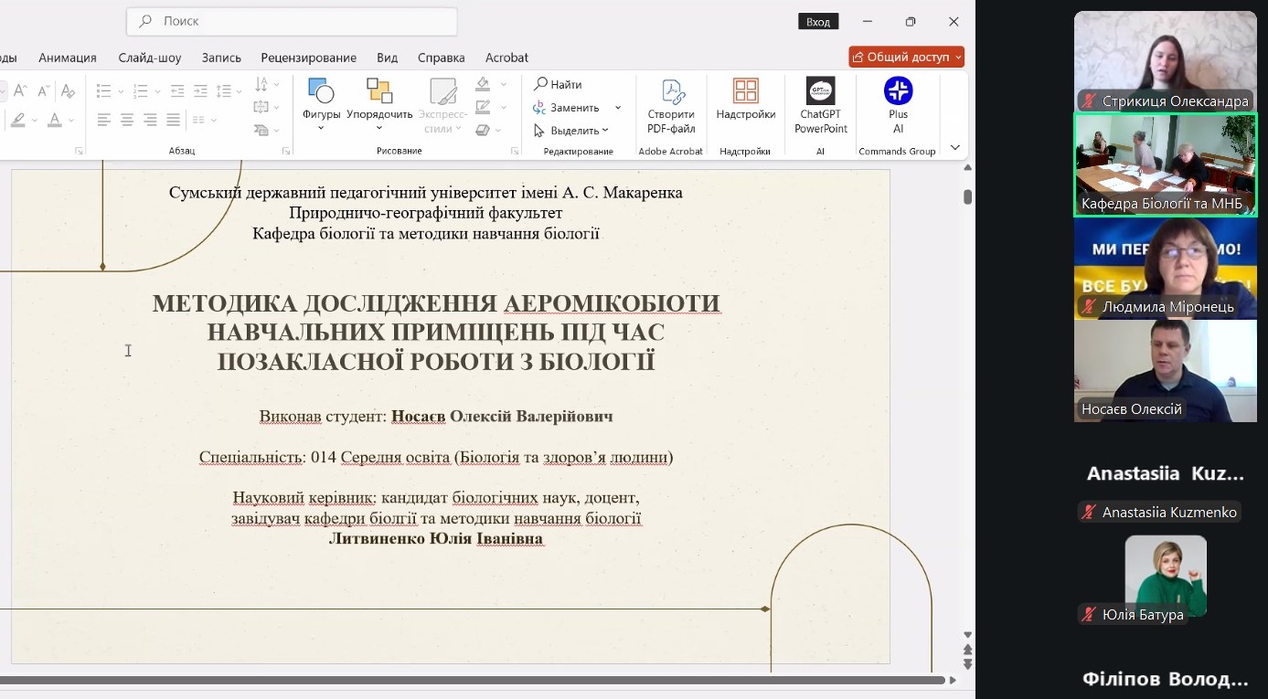This screenshot has width=1268, height=699.
Task: Click the Вход sign-in button
Action: [x=818, y=22]
